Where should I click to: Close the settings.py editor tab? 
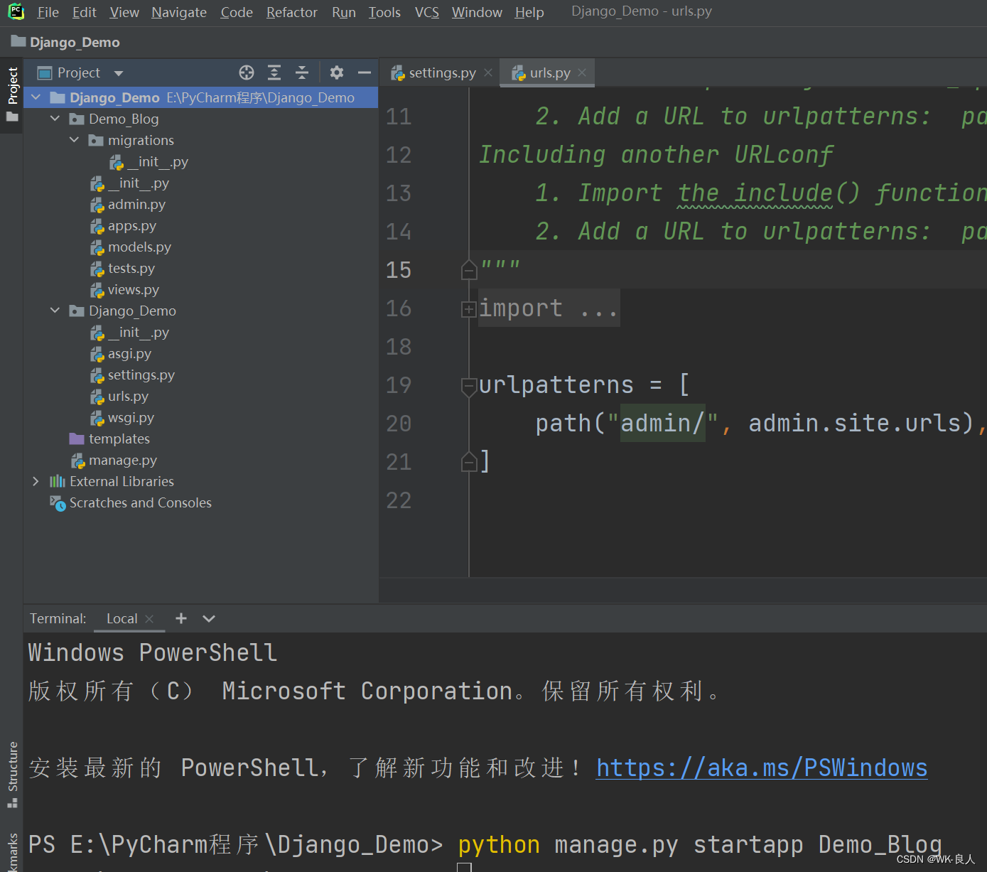[488, 72]
